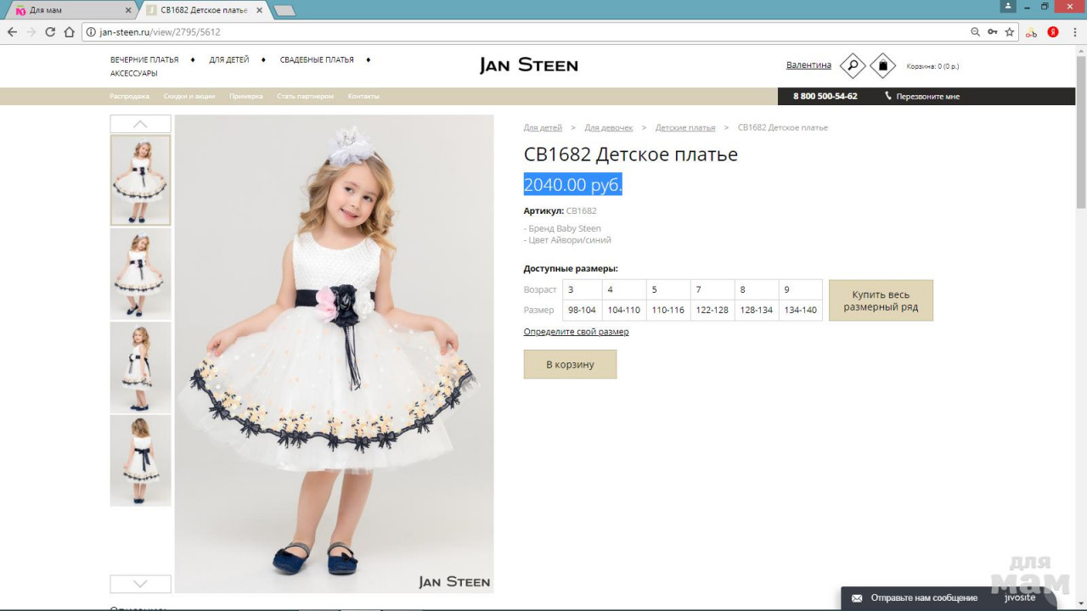Reload the page in the browser
Image resolution: width=1087 pixels, height=611 pixels.
50,32
